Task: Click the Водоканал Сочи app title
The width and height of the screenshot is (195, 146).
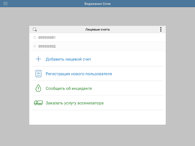Action: click(x=97, y=4)
